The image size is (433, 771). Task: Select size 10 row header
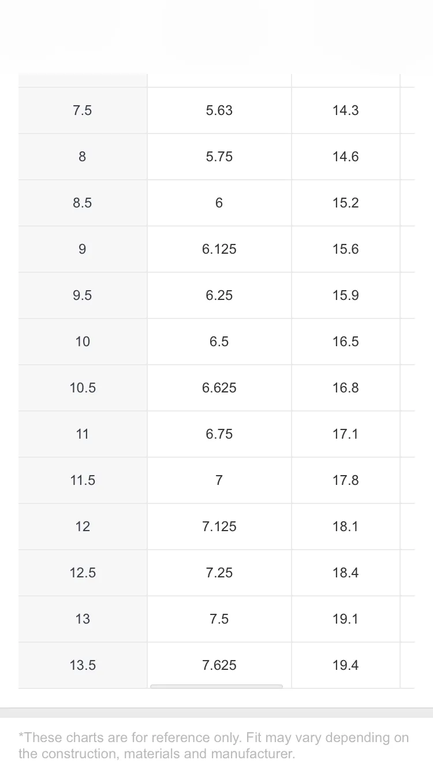pos(83,342)
